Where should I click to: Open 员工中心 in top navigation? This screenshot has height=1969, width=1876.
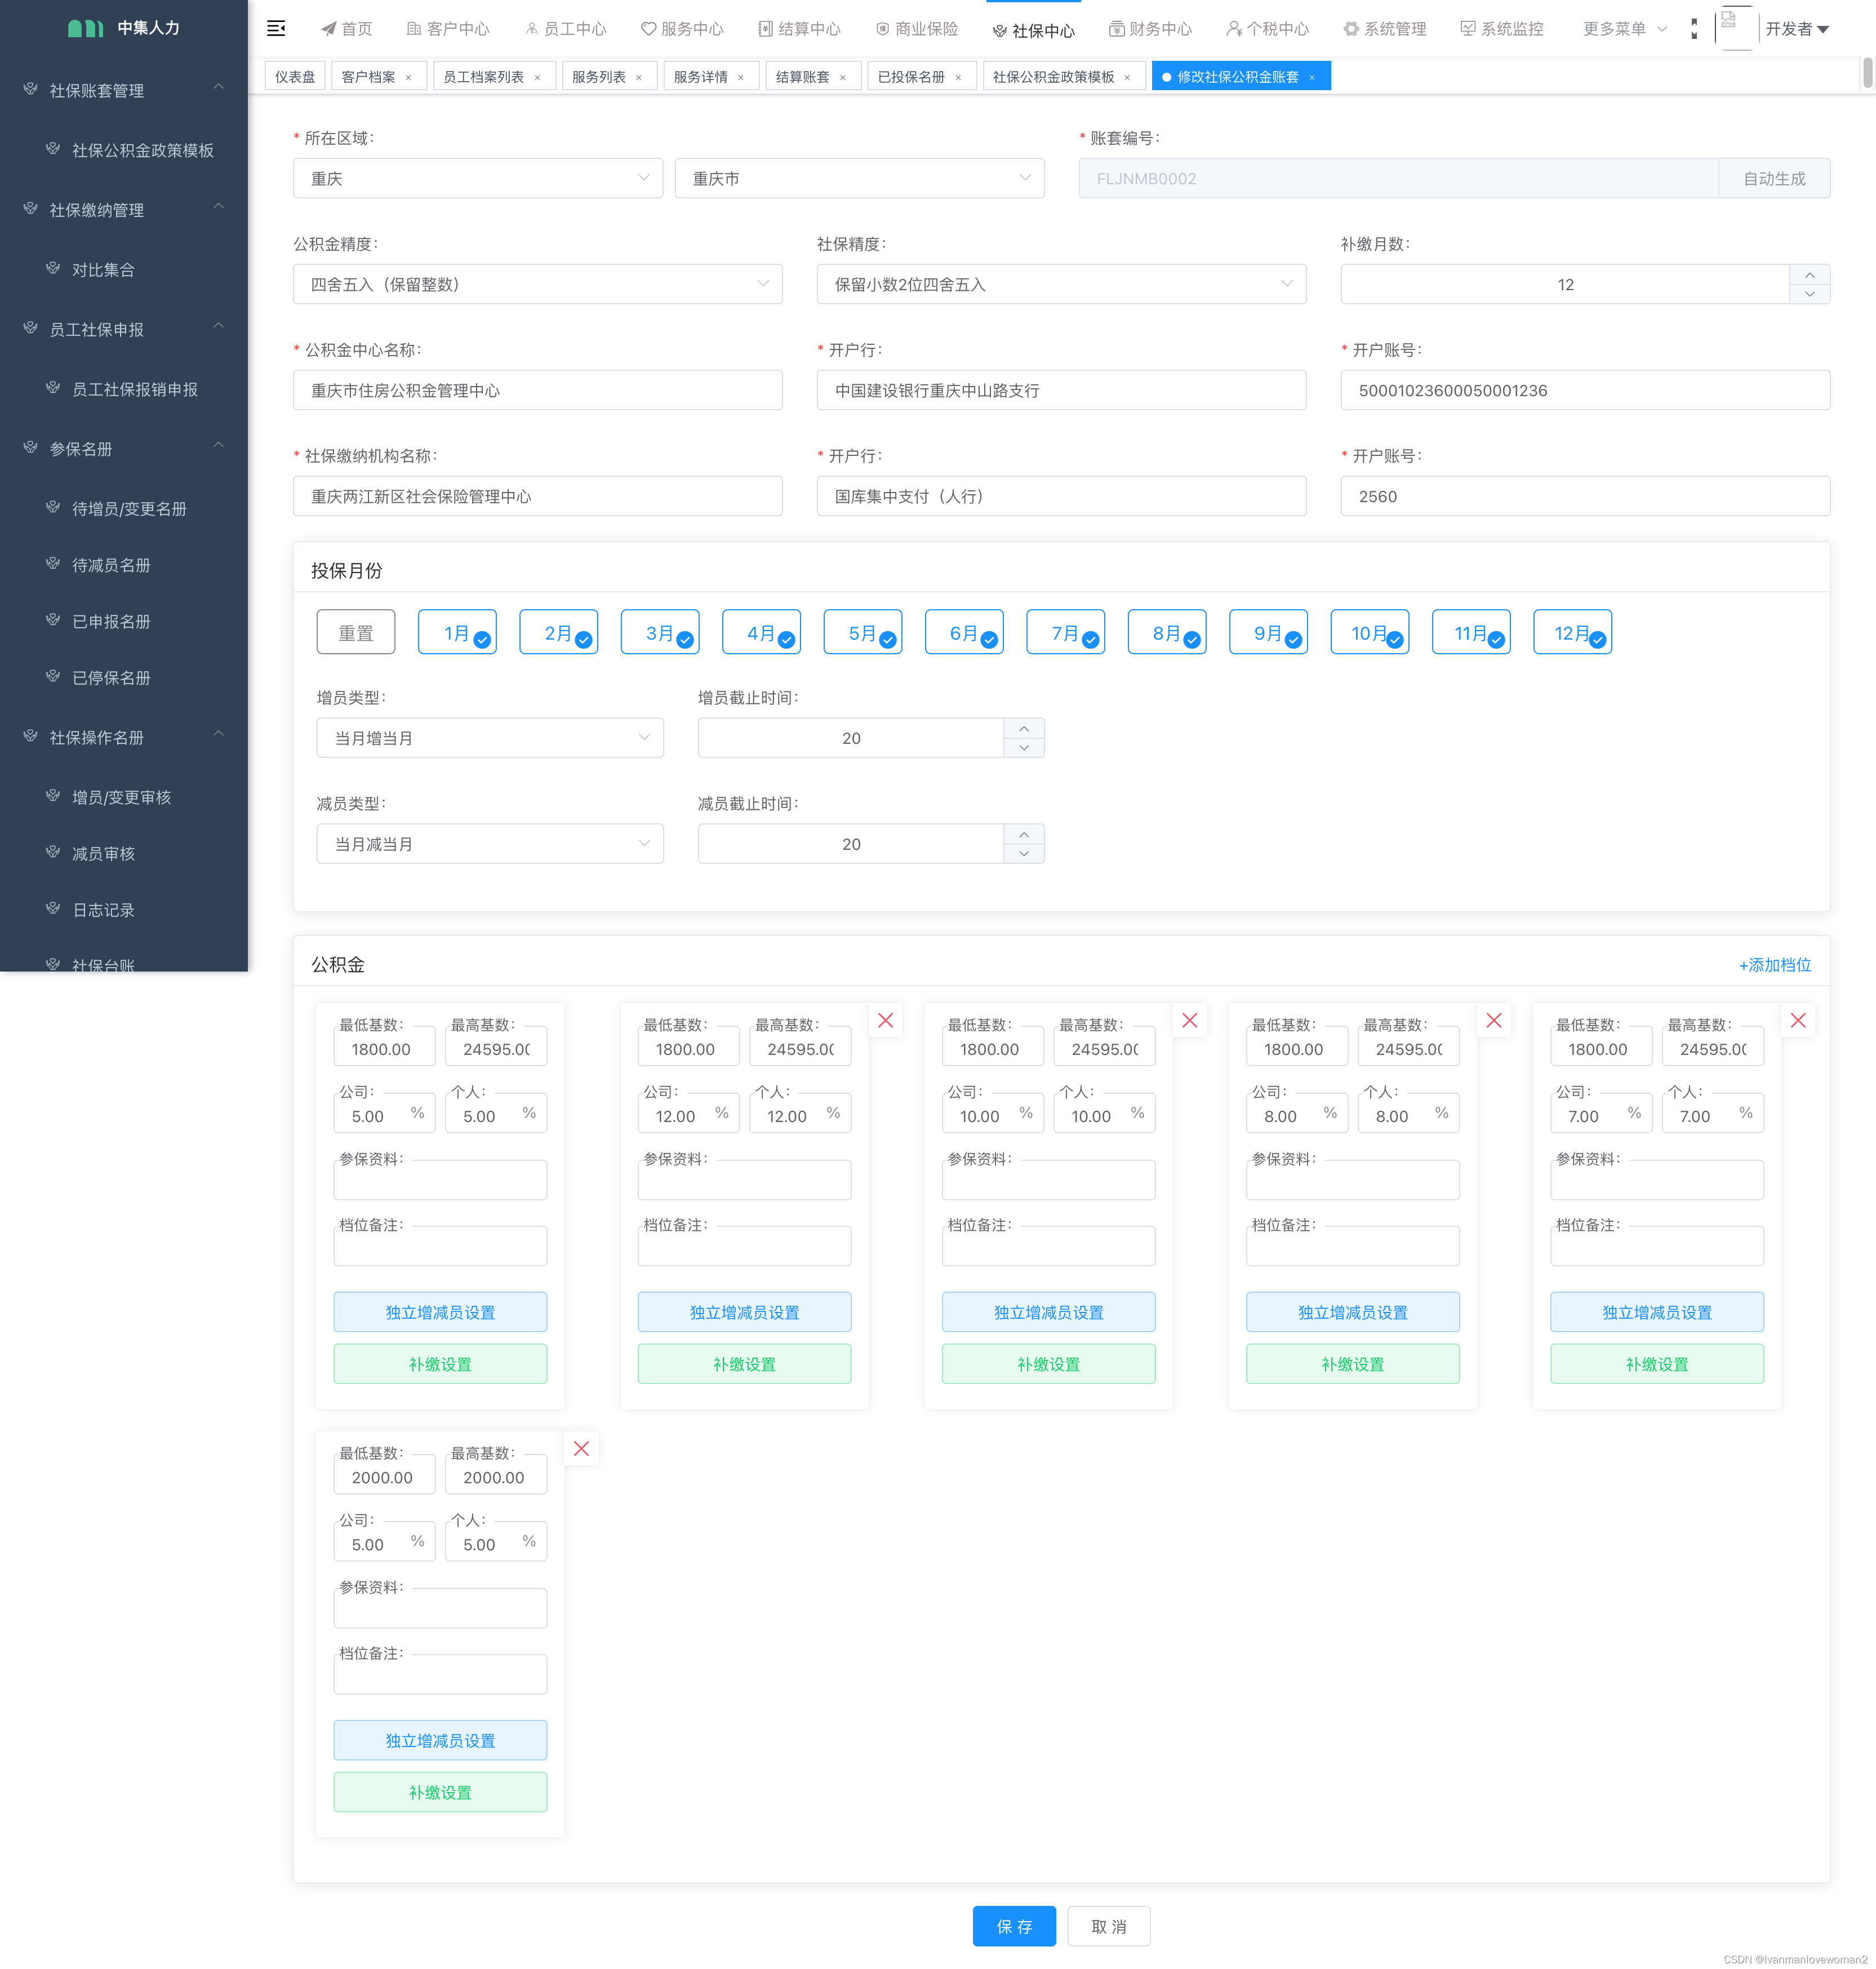tap(565, 29)
